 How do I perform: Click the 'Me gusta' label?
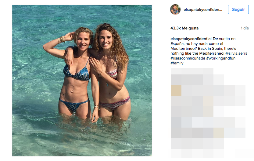point(190,28)
